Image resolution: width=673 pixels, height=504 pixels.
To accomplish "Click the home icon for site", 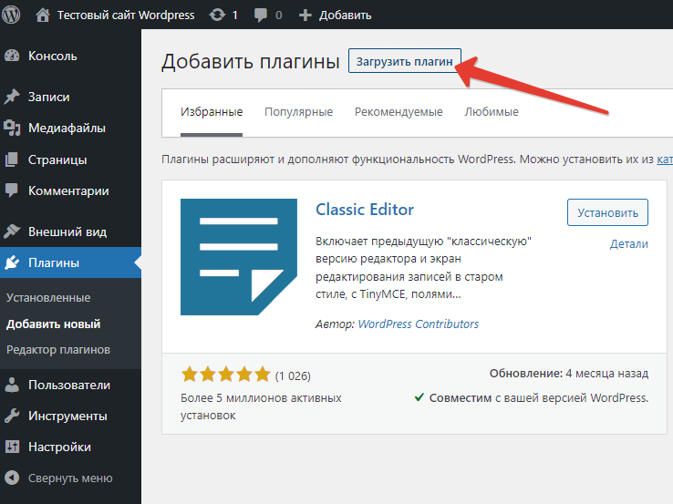I will point(43,15).
